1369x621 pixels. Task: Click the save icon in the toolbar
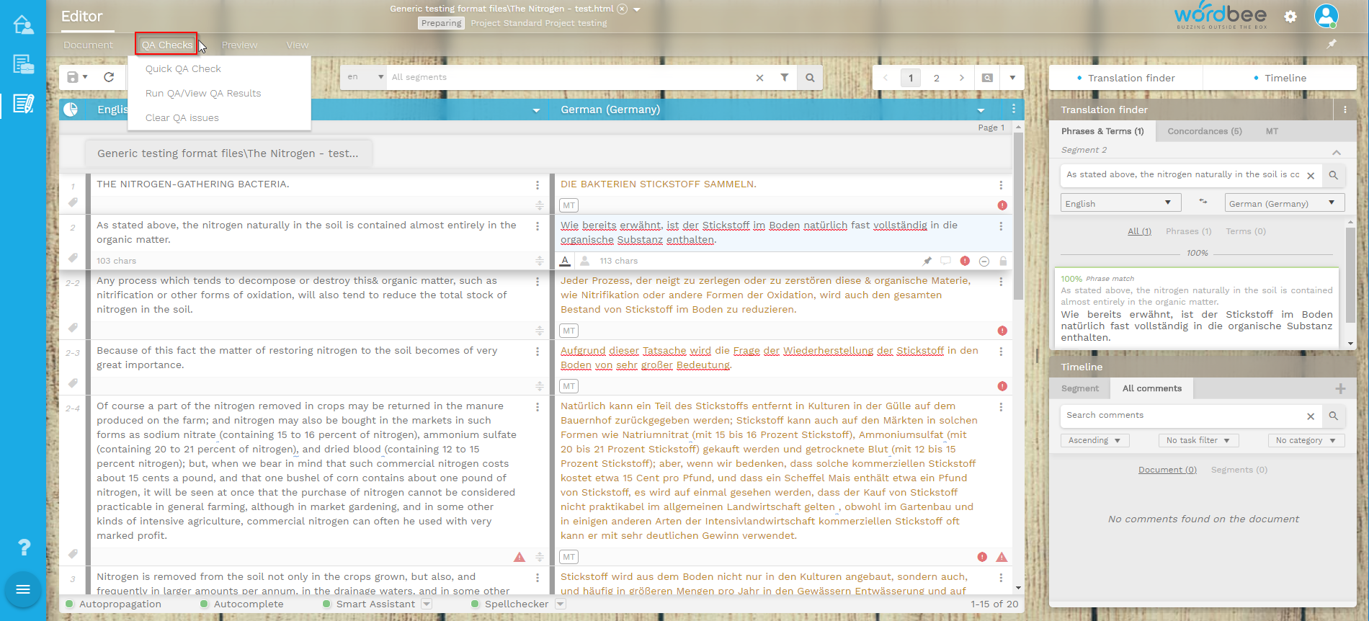[x=73, y=77]
